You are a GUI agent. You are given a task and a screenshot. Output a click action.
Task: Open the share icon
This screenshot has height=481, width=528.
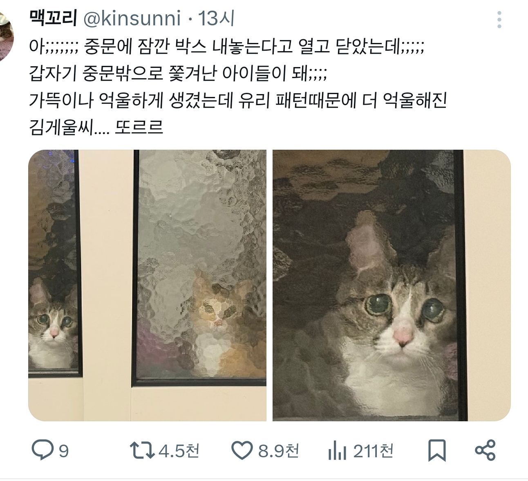click(x=485, y=450)
